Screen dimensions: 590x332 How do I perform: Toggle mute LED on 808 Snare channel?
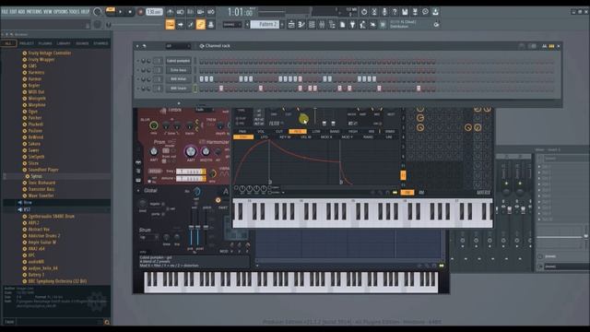point(137,89)
